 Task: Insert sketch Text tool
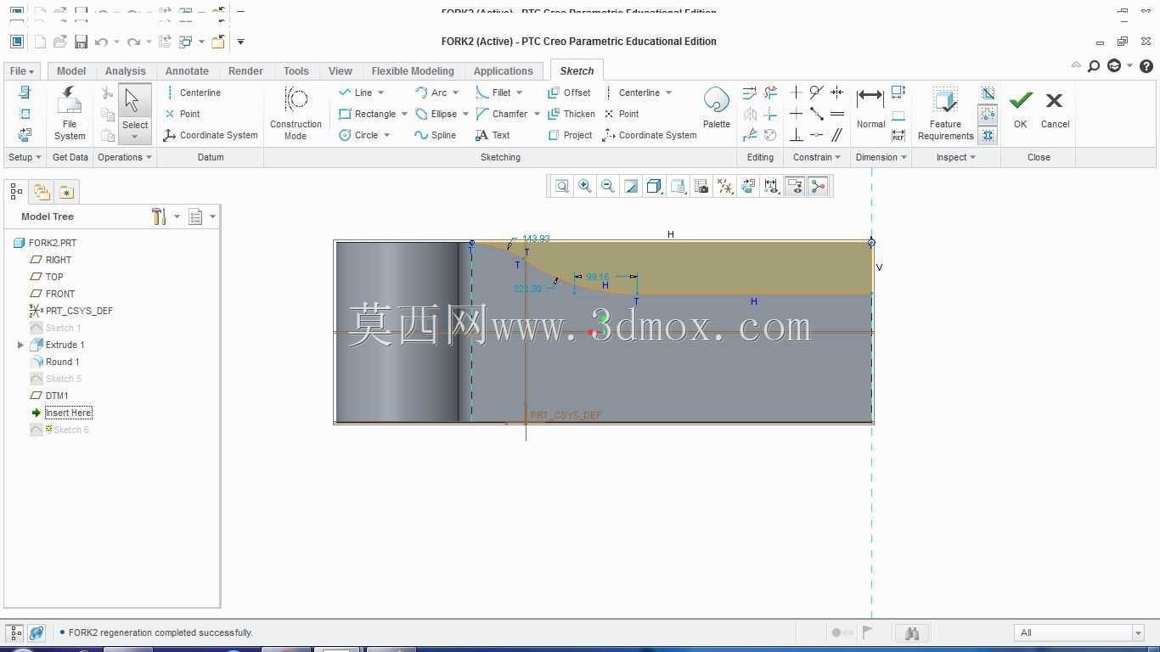point(493,135)
